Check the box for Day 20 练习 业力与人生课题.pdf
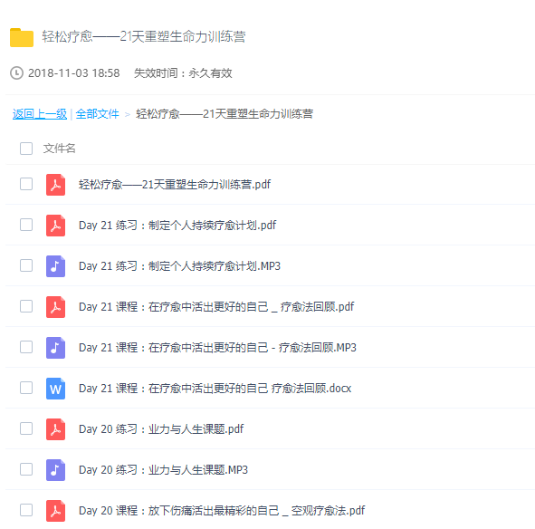This screenshot has width=535, height=529. [26, 428]
